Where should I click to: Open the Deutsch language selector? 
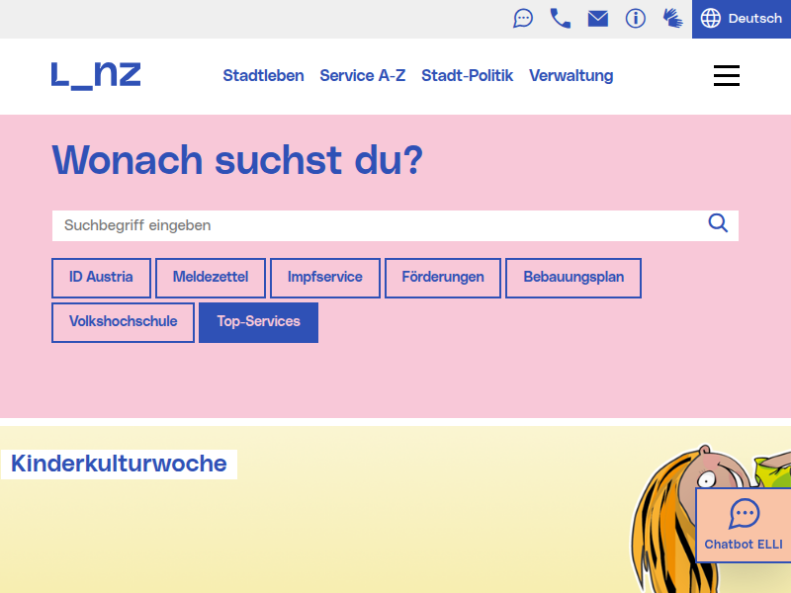point(741,19)
